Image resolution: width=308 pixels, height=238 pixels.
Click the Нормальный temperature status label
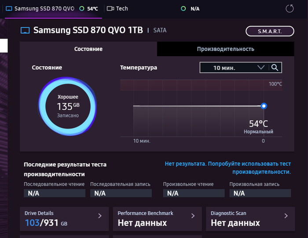coord(258,132)
